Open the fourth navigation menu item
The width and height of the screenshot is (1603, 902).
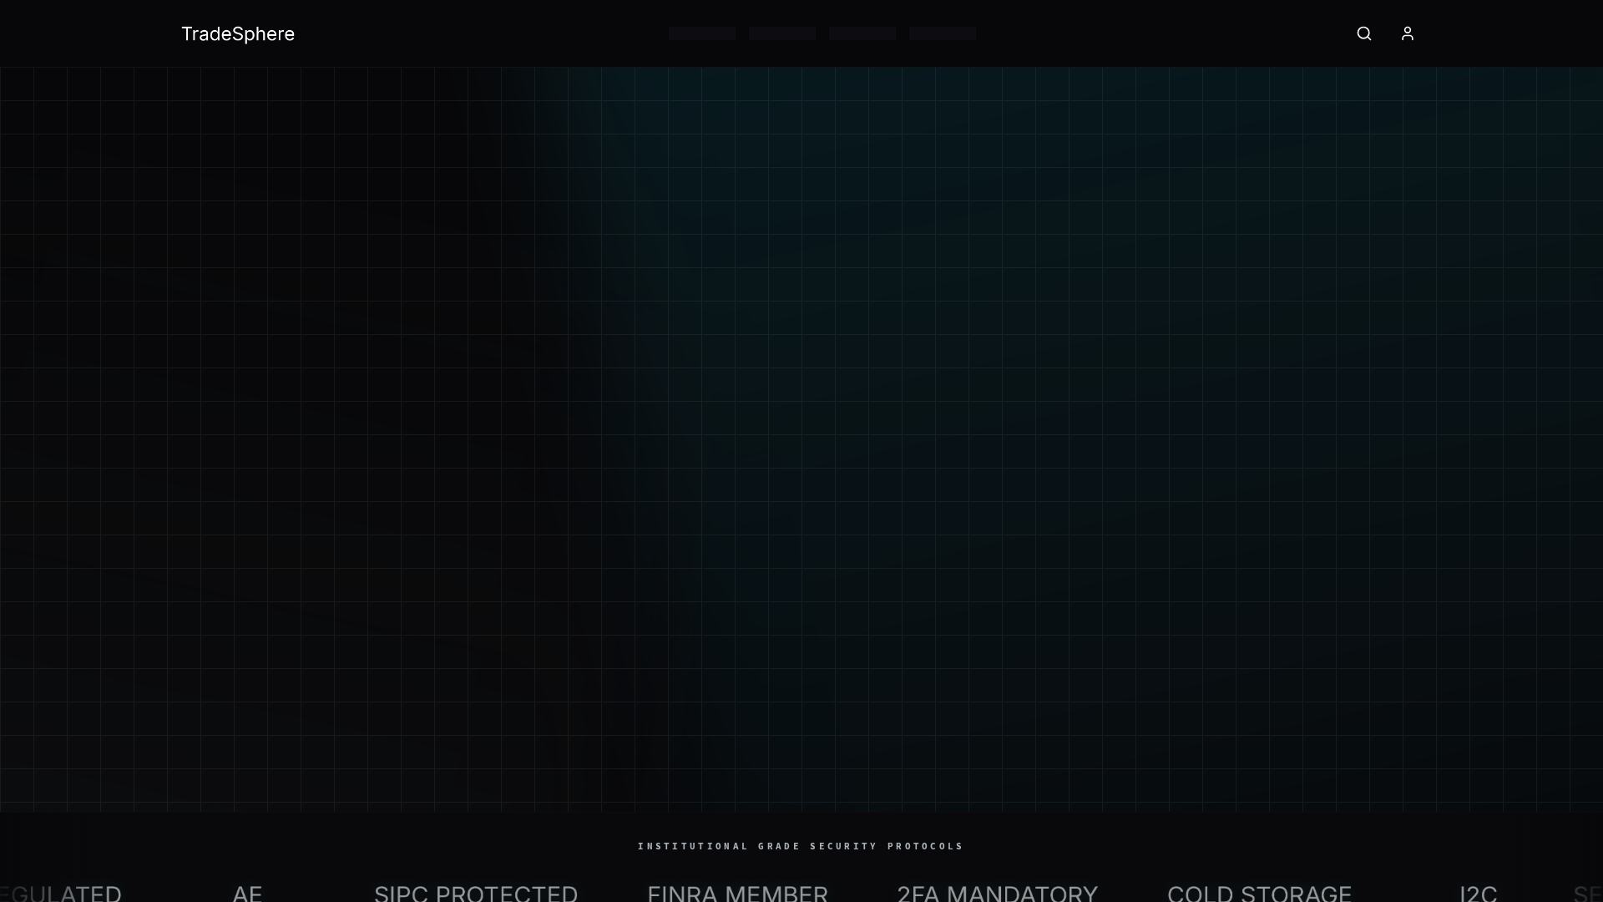coord(942,33)
